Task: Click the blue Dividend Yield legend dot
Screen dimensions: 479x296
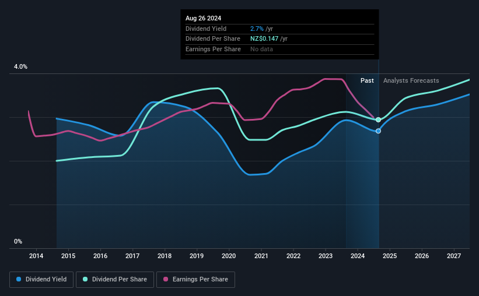Action: click(x=19, y=279)
